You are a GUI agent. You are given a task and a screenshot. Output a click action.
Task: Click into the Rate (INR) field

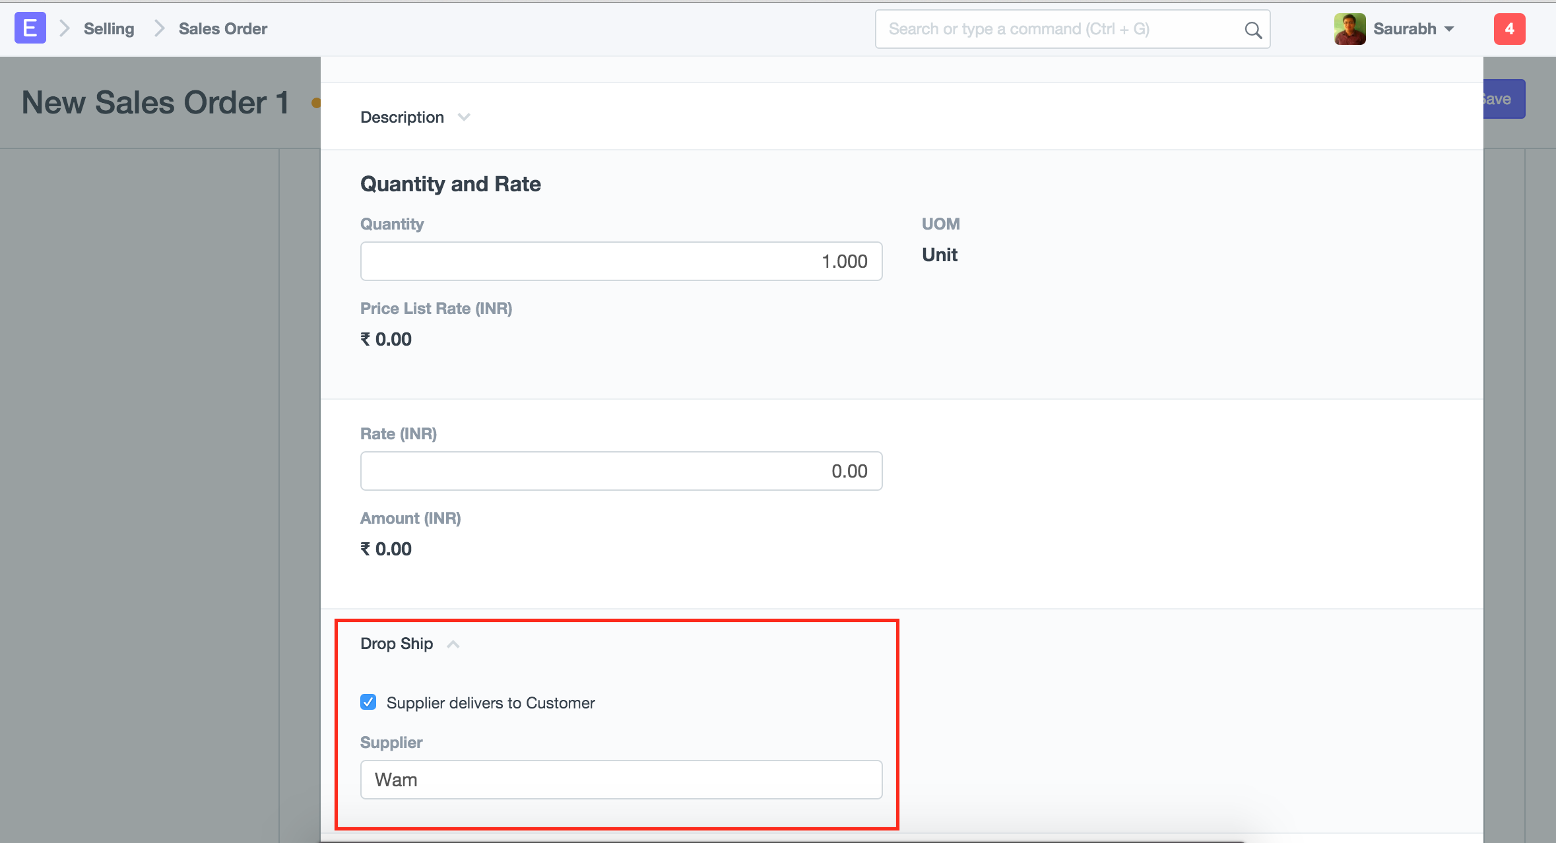pyautogui.click(x=620, y=471)
